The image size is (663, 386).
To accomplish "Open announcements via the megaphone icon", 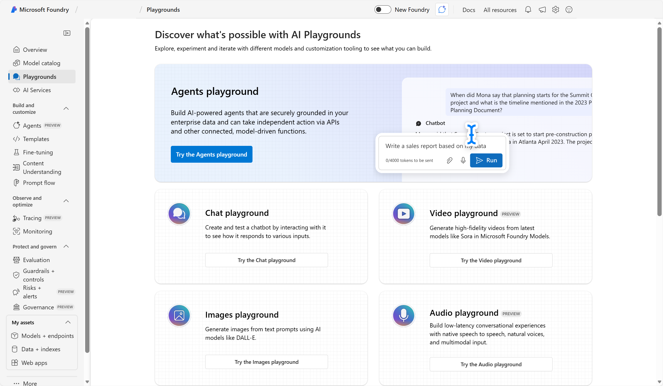I will (542, 9).
